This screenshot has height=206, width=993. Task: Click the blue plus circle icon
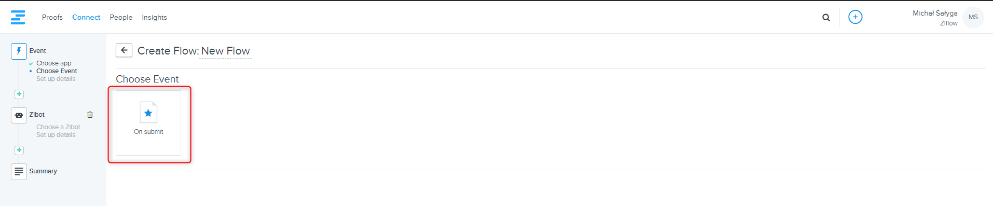coord(855,17)
